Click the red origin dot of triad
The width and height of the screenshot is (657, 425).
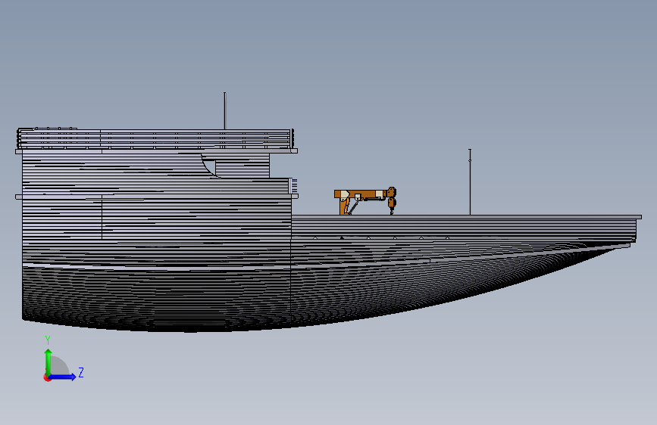click(x=47, y=377)
